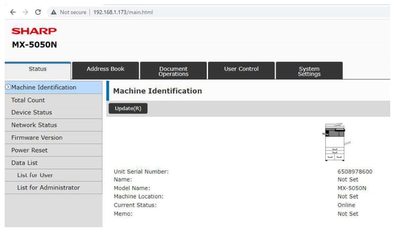The image size is (394, 231).
Task: Open List for Administrator submenu item
Action: click(x=53, y=187)
